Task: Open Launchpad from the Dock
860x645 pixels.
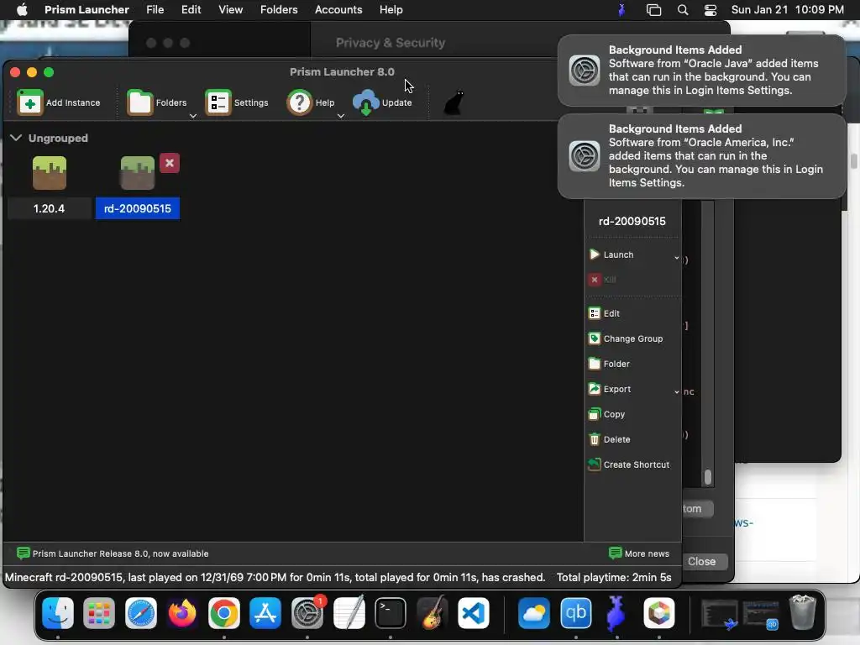Action: tap(99, 612)
